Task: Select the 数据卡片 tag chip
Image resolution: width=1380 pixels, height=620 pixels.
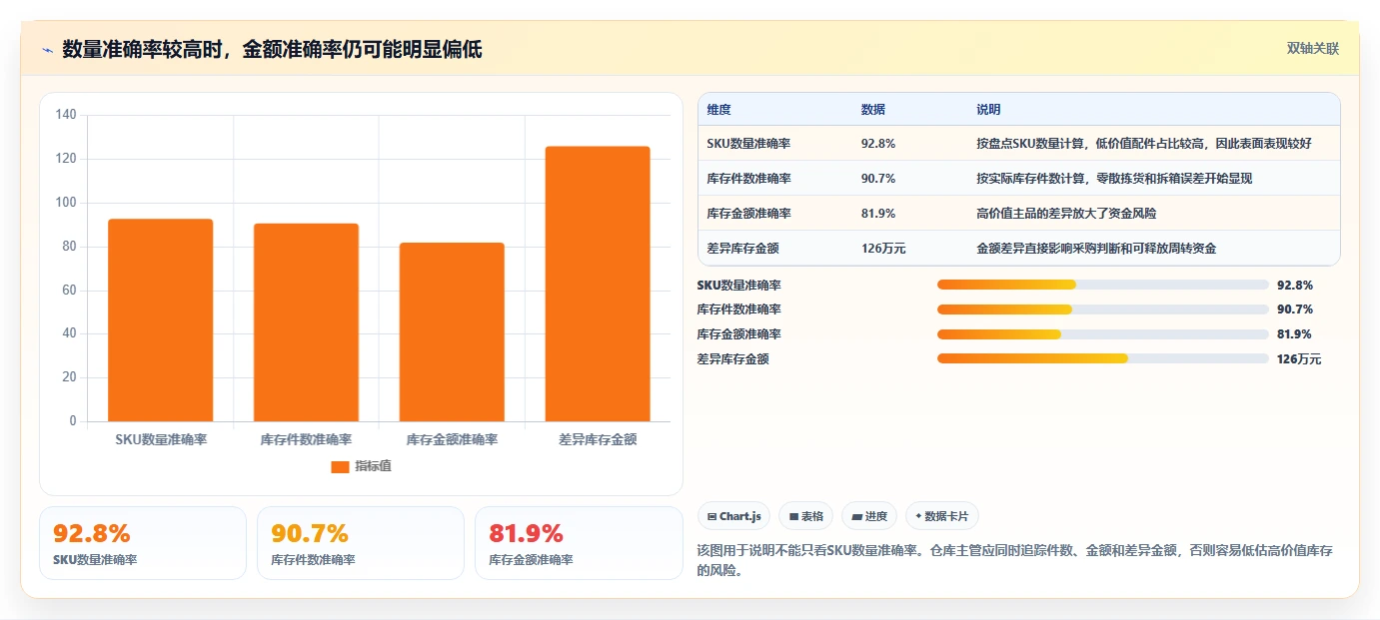Action: click(x=941, y=516)
